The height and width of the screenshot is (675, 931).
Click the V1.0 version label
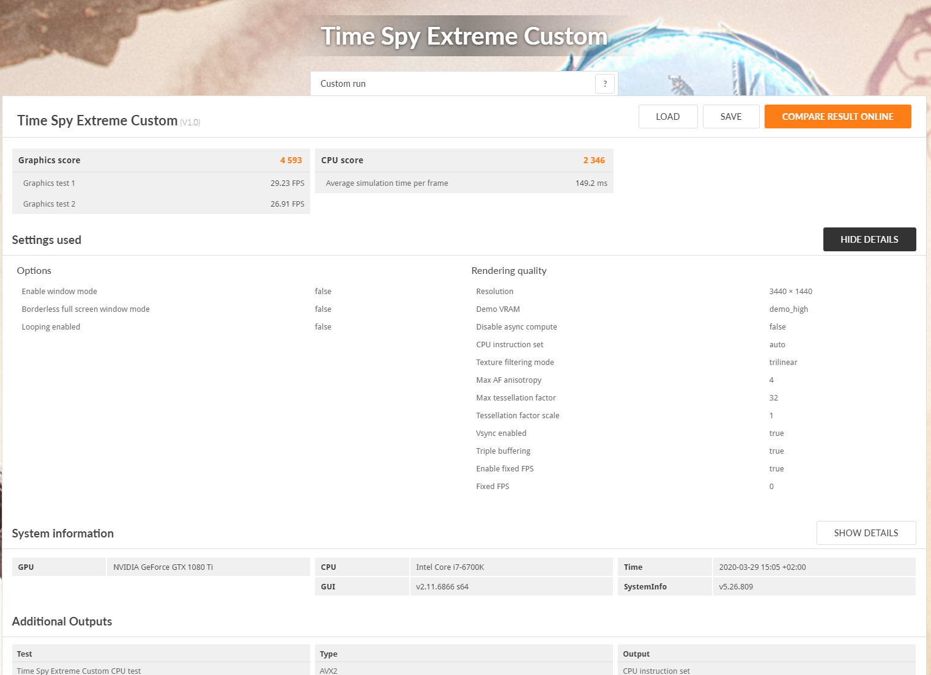(x=190, y=122)
